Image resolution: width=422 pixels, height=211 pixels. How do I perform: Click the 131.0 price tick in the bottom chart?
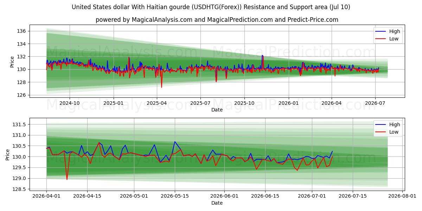[x=20, y=135]
